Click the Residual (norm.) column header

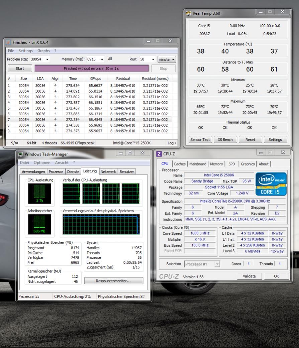(155, 79)
